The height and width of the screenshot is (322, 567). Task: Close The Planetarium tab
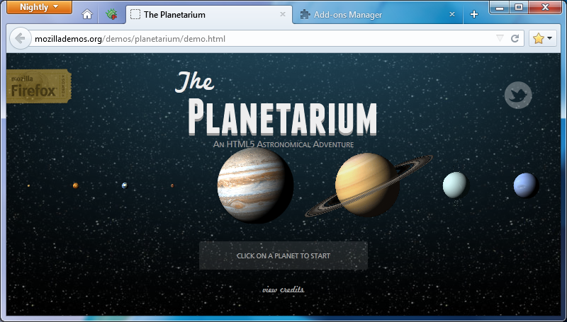(x=283, y=14)
